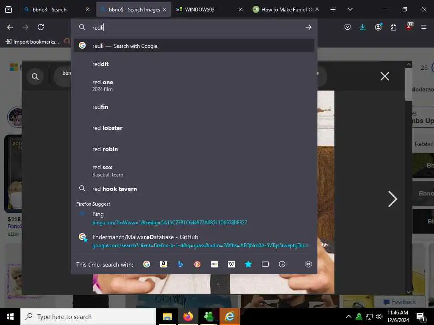Choose the red lobster suggestion

pos(194,128)
